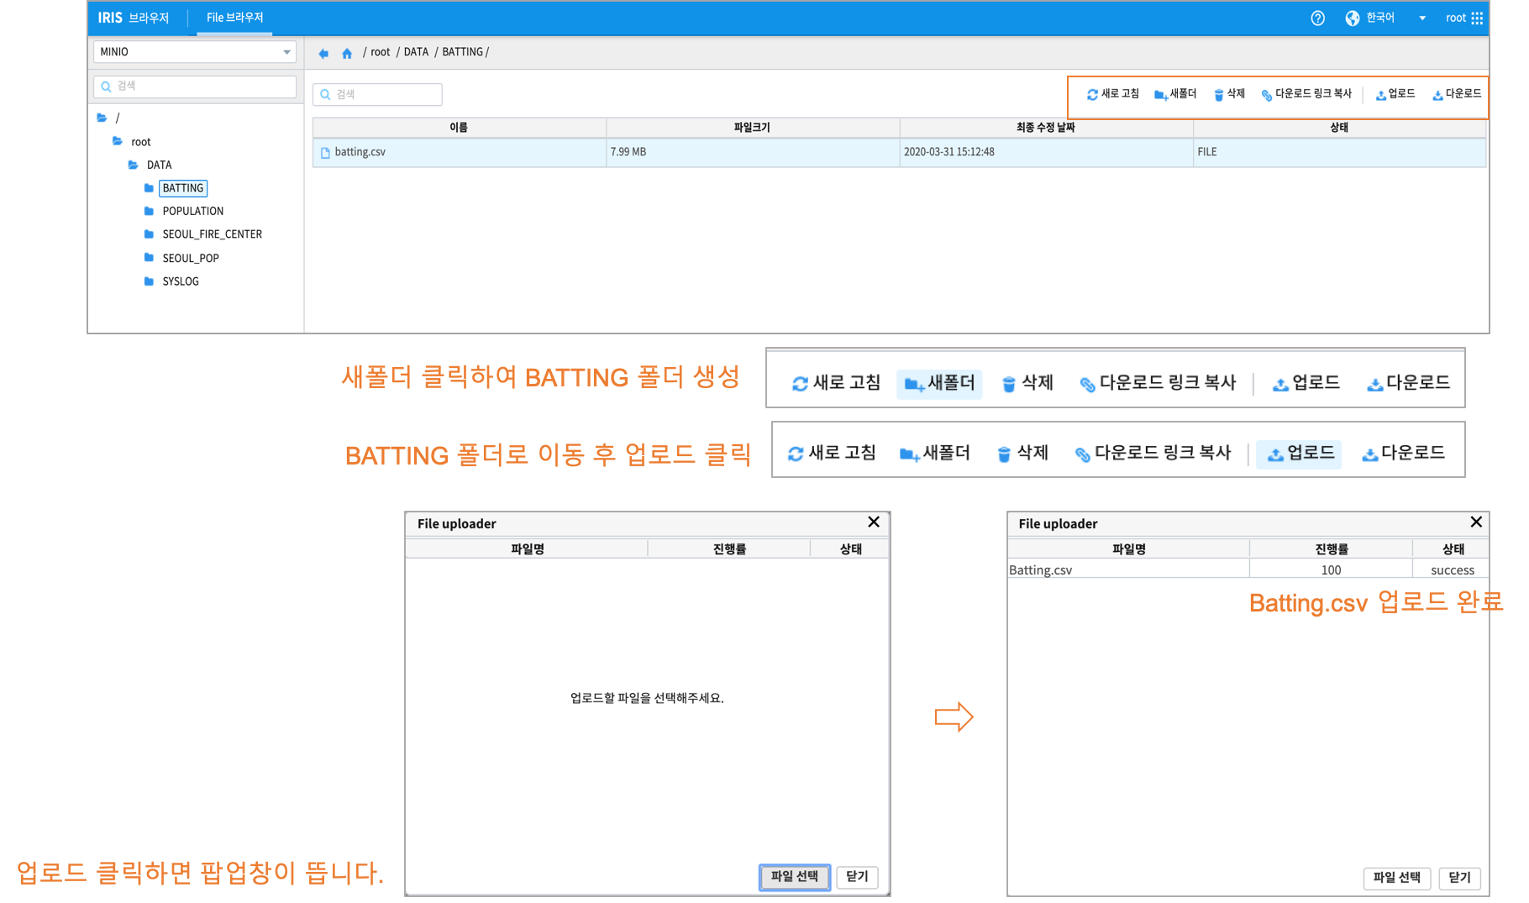Click 삭제 in the first enlarged toolbar
The height and width of the screenshot is (903, 1529).
(x=1027, y=383)
